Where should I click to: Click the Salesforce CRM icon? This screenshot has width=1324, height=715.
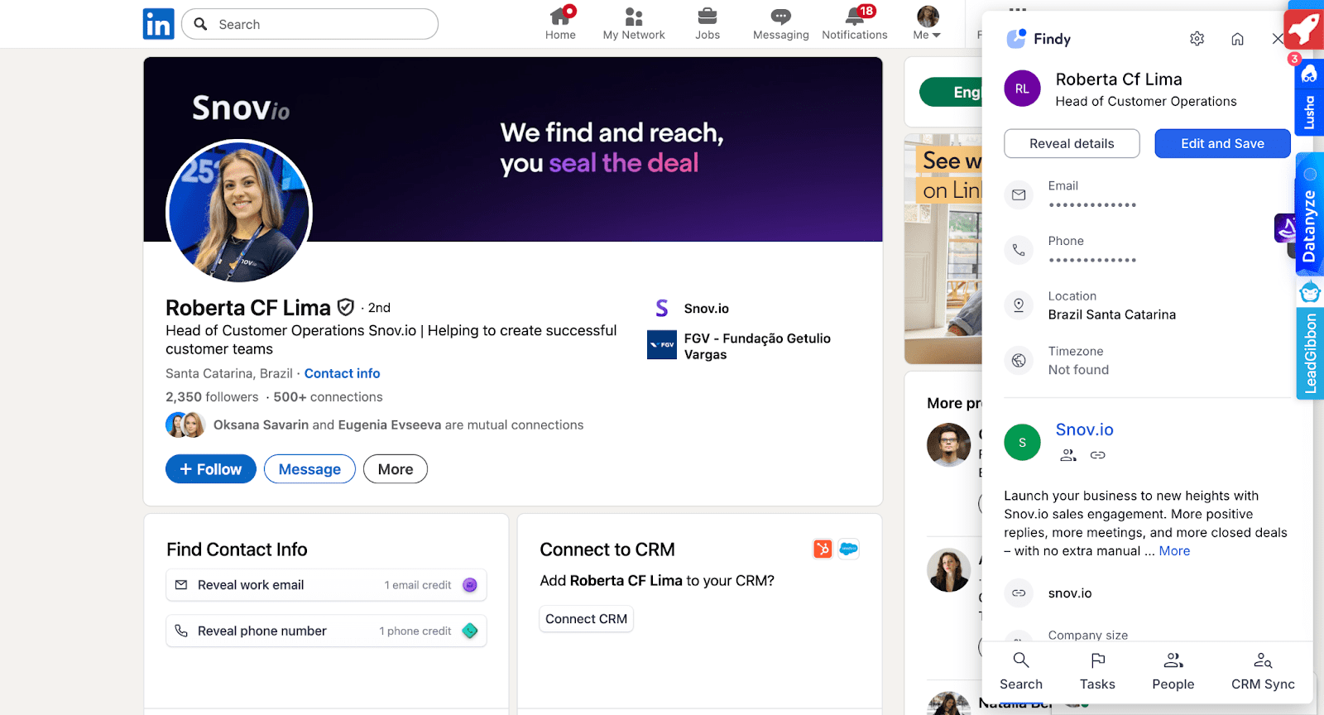click(x=848, y=549)
